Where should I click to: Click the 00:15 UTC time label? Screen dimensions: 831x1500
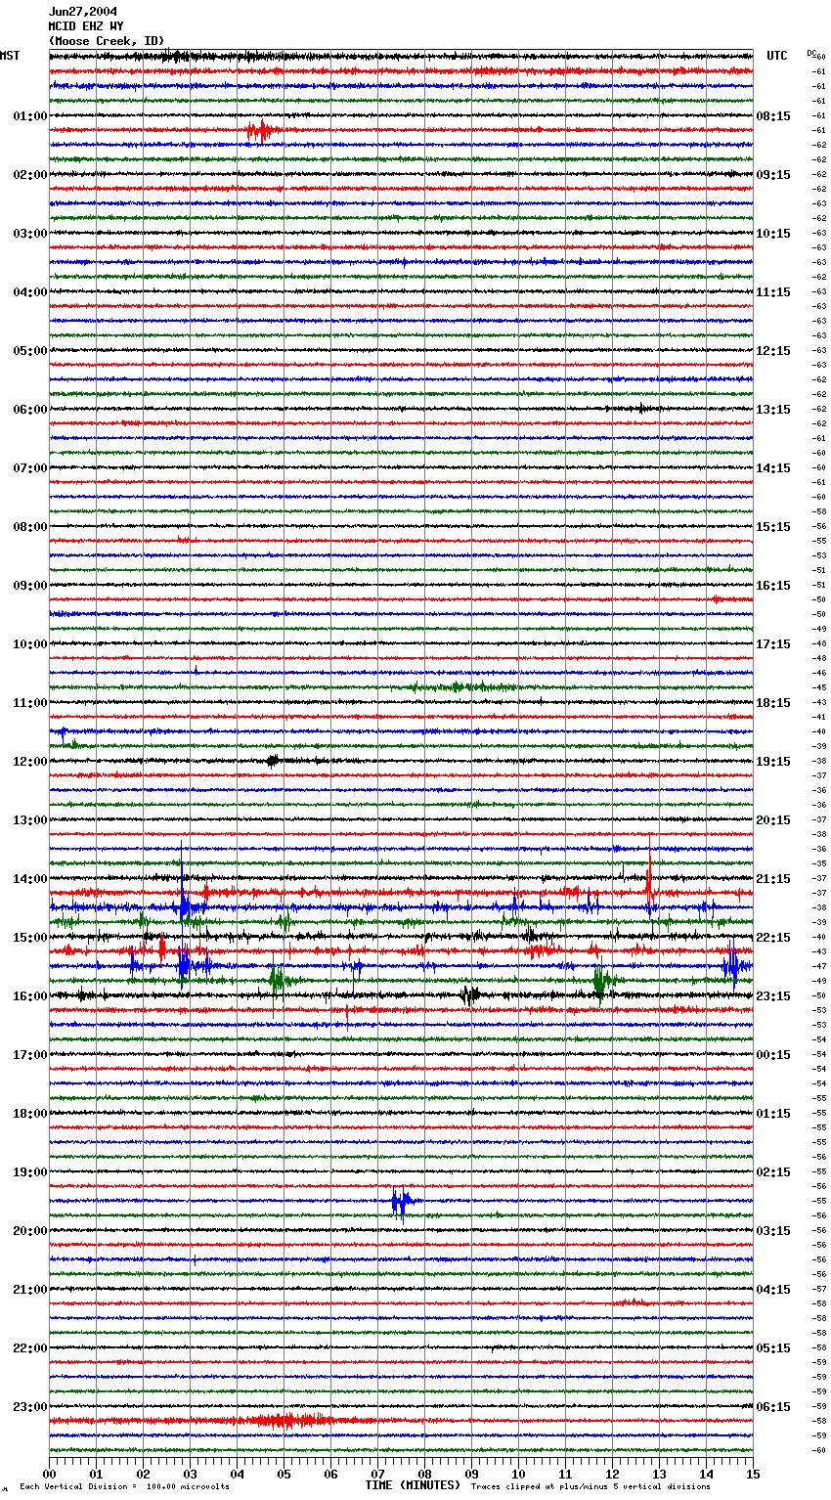click(x=773, y=1055)
